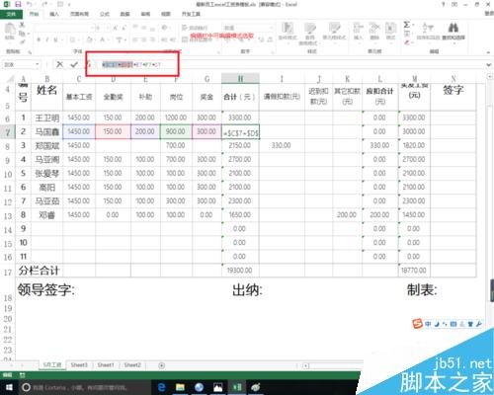The image size is (494, 395).
Task: Open Excel Help question mark
Action: [444, 4]
